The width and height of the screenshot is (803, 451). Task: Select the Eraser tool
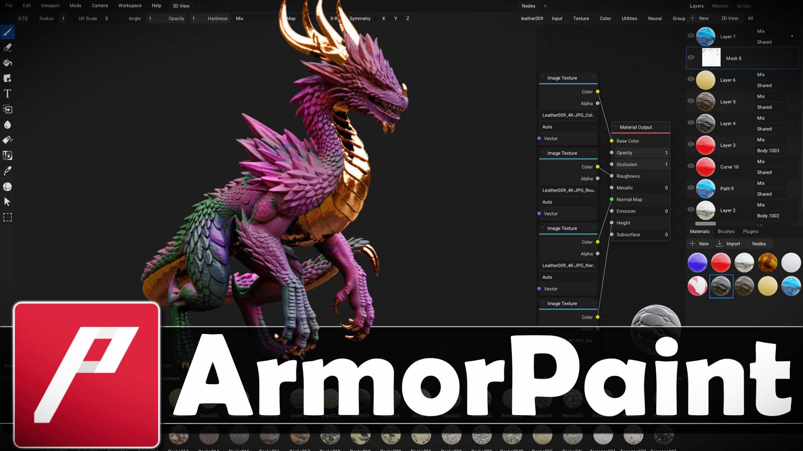(x=8, y=48)
